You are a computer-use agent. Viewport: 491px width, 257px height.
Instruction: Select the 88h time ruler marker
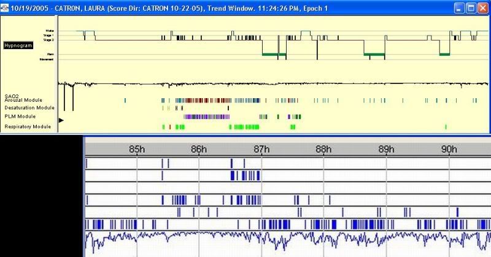coord(323,148)
